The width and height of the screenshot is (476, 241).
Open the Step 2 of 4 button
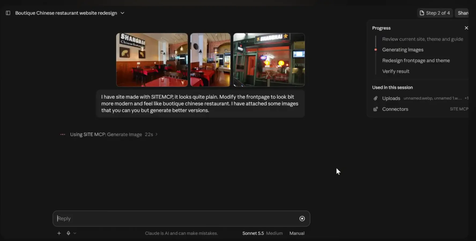point(435,13)
